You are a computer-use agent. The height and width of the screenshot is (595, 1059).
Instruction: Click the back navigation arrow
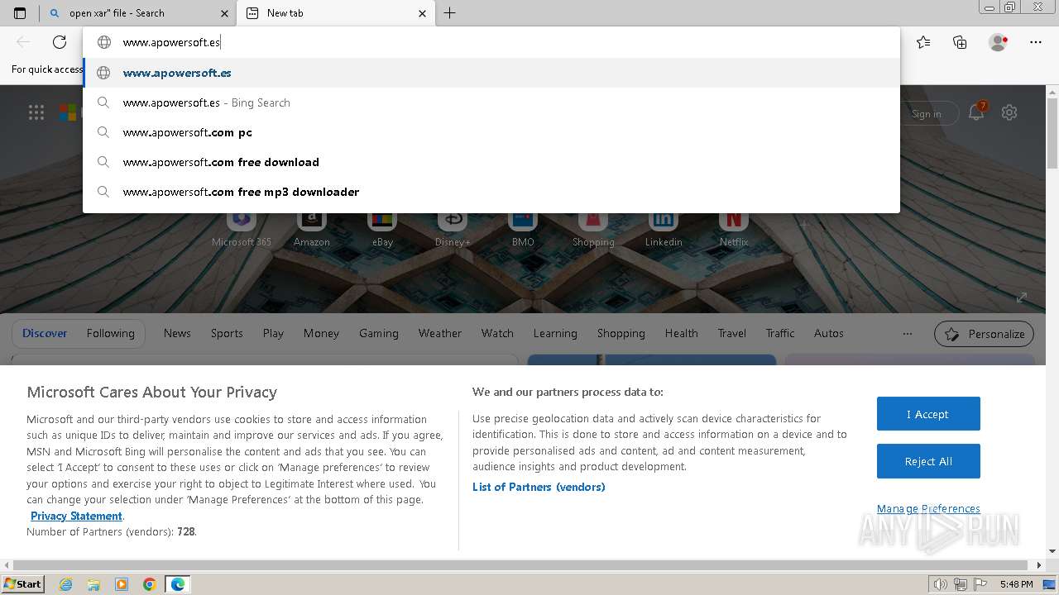24,42
